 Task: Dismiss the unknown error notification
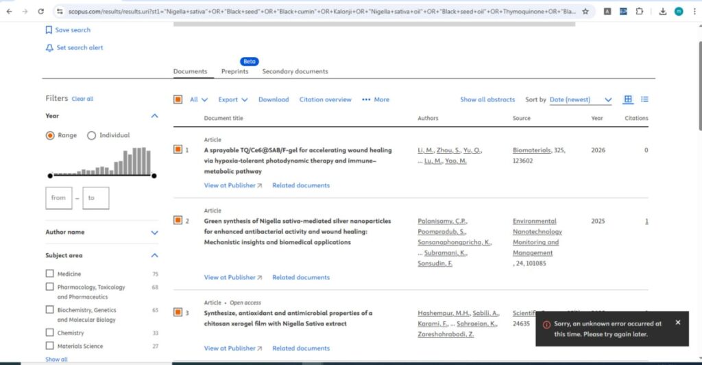point(678,322)
